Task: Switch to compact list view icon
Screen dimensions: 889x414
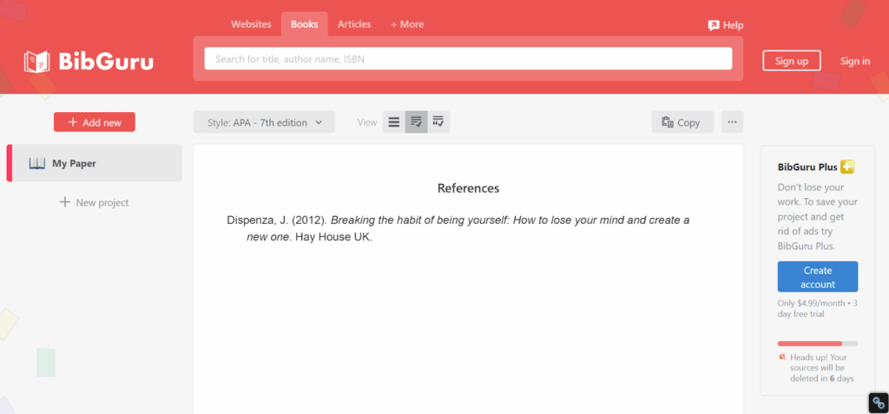Action: coord(394,122)
